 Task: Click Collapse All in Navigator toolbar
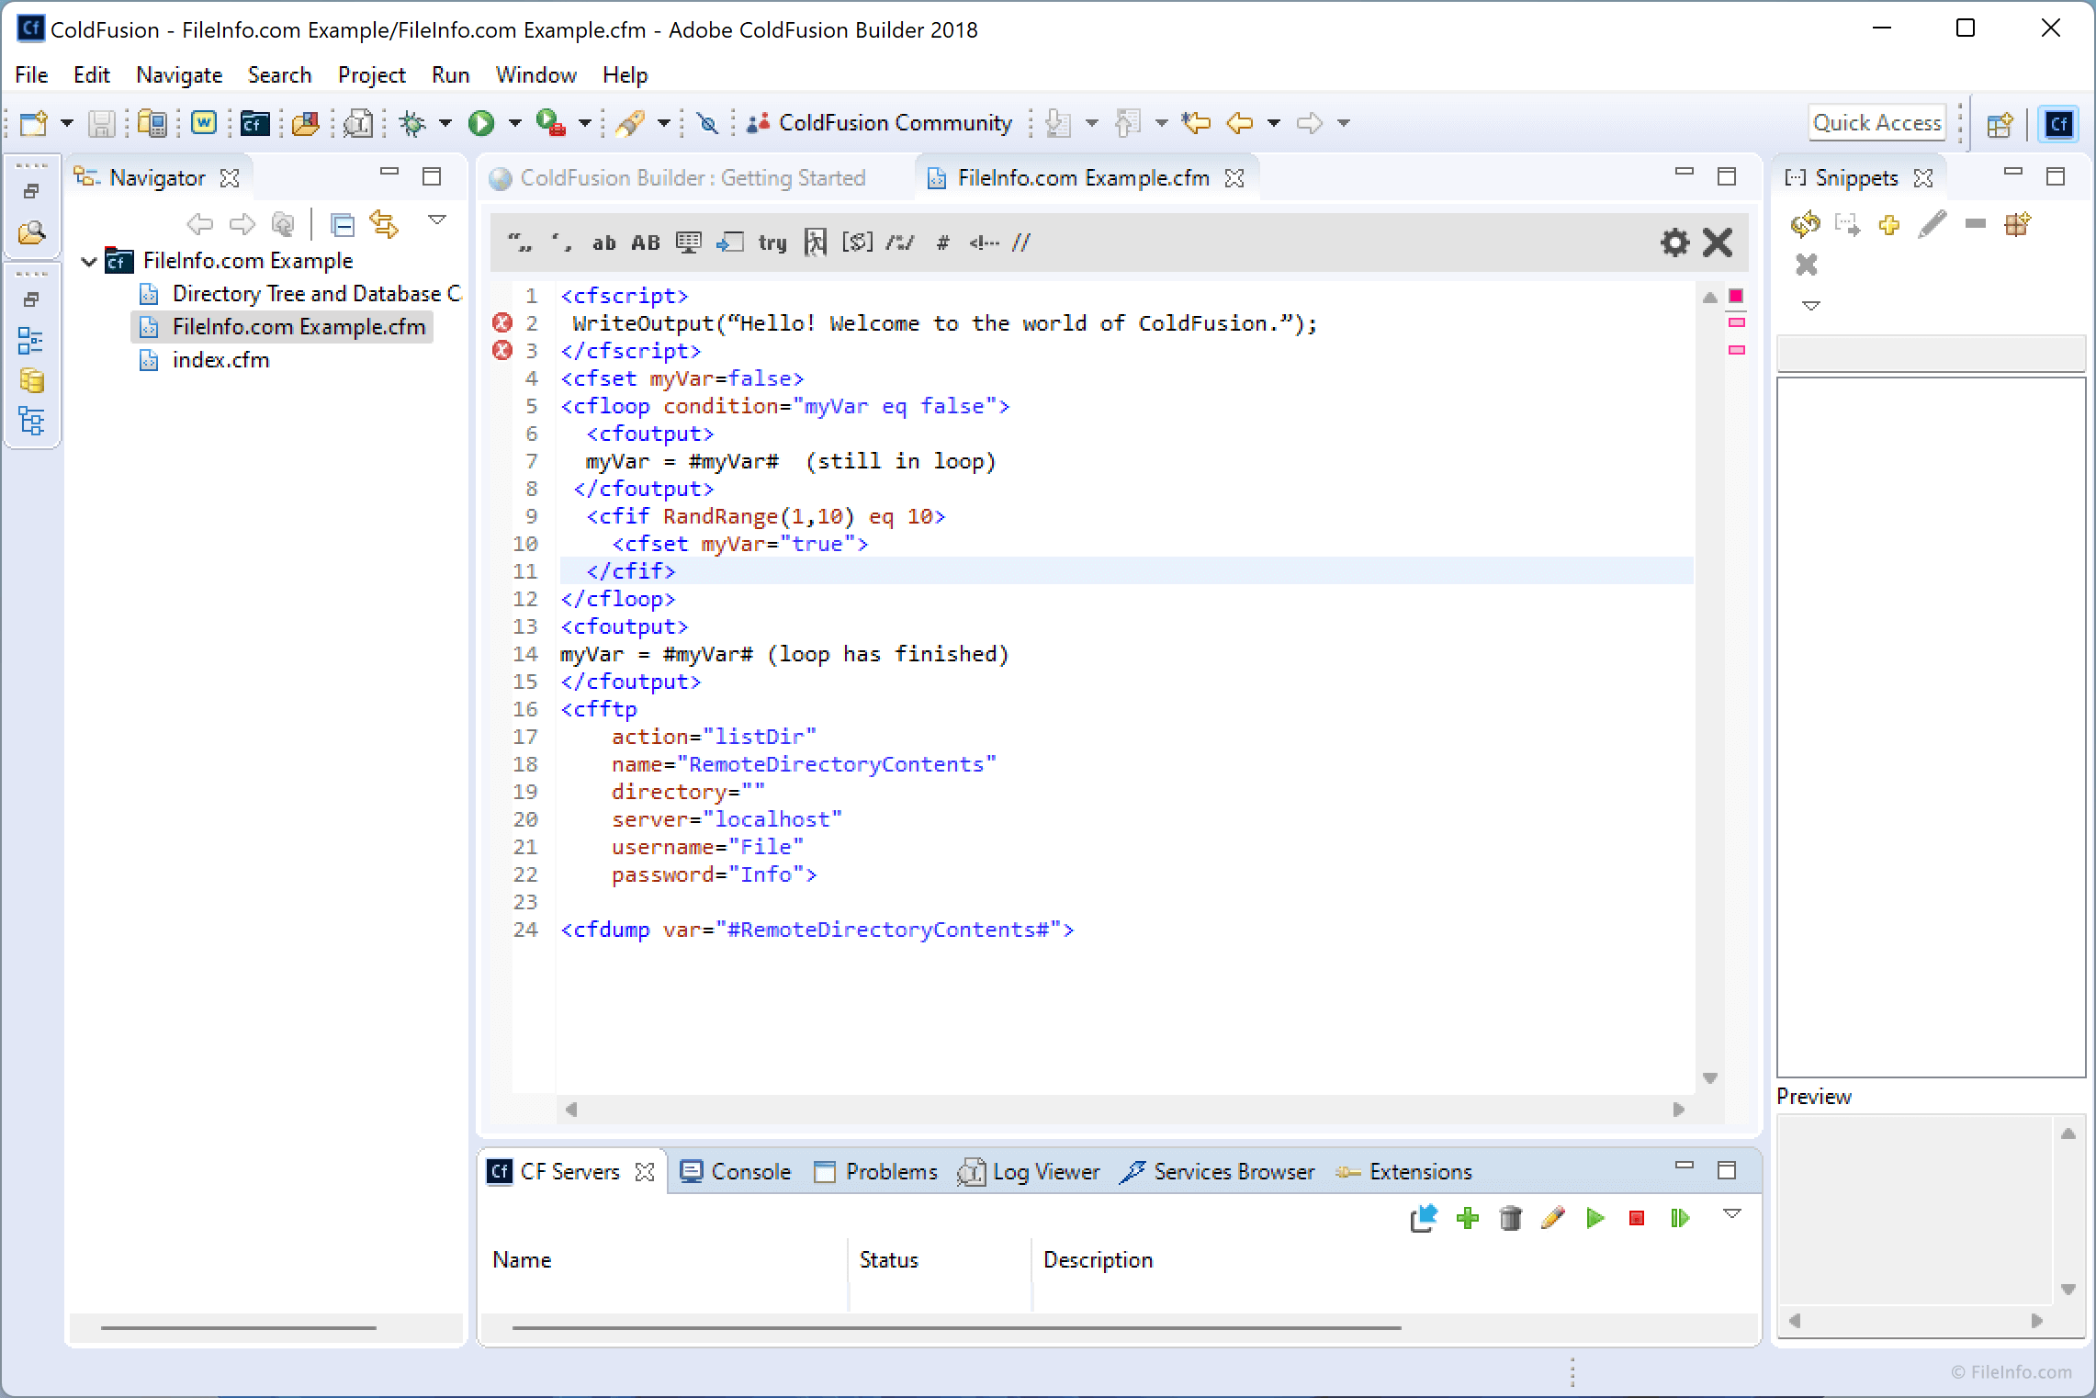pos(342,224)
